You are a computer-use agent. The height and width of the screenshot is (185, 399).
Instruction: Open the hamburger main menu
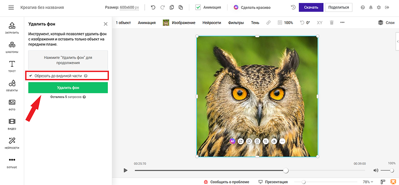pyautogui.click(x=11, y=7)
